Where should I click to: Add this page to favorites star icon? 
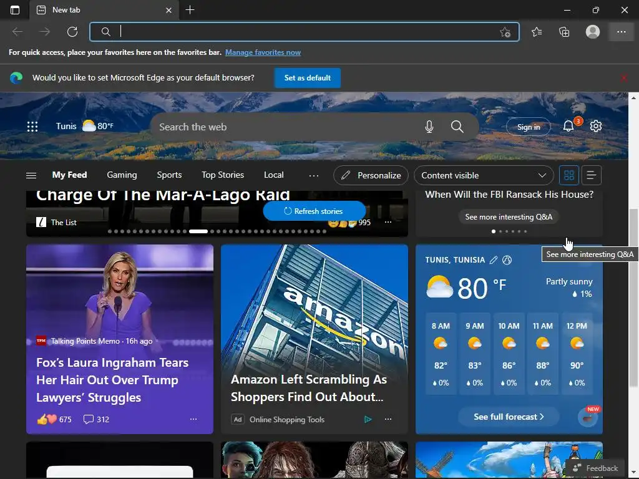coord(505,32)
